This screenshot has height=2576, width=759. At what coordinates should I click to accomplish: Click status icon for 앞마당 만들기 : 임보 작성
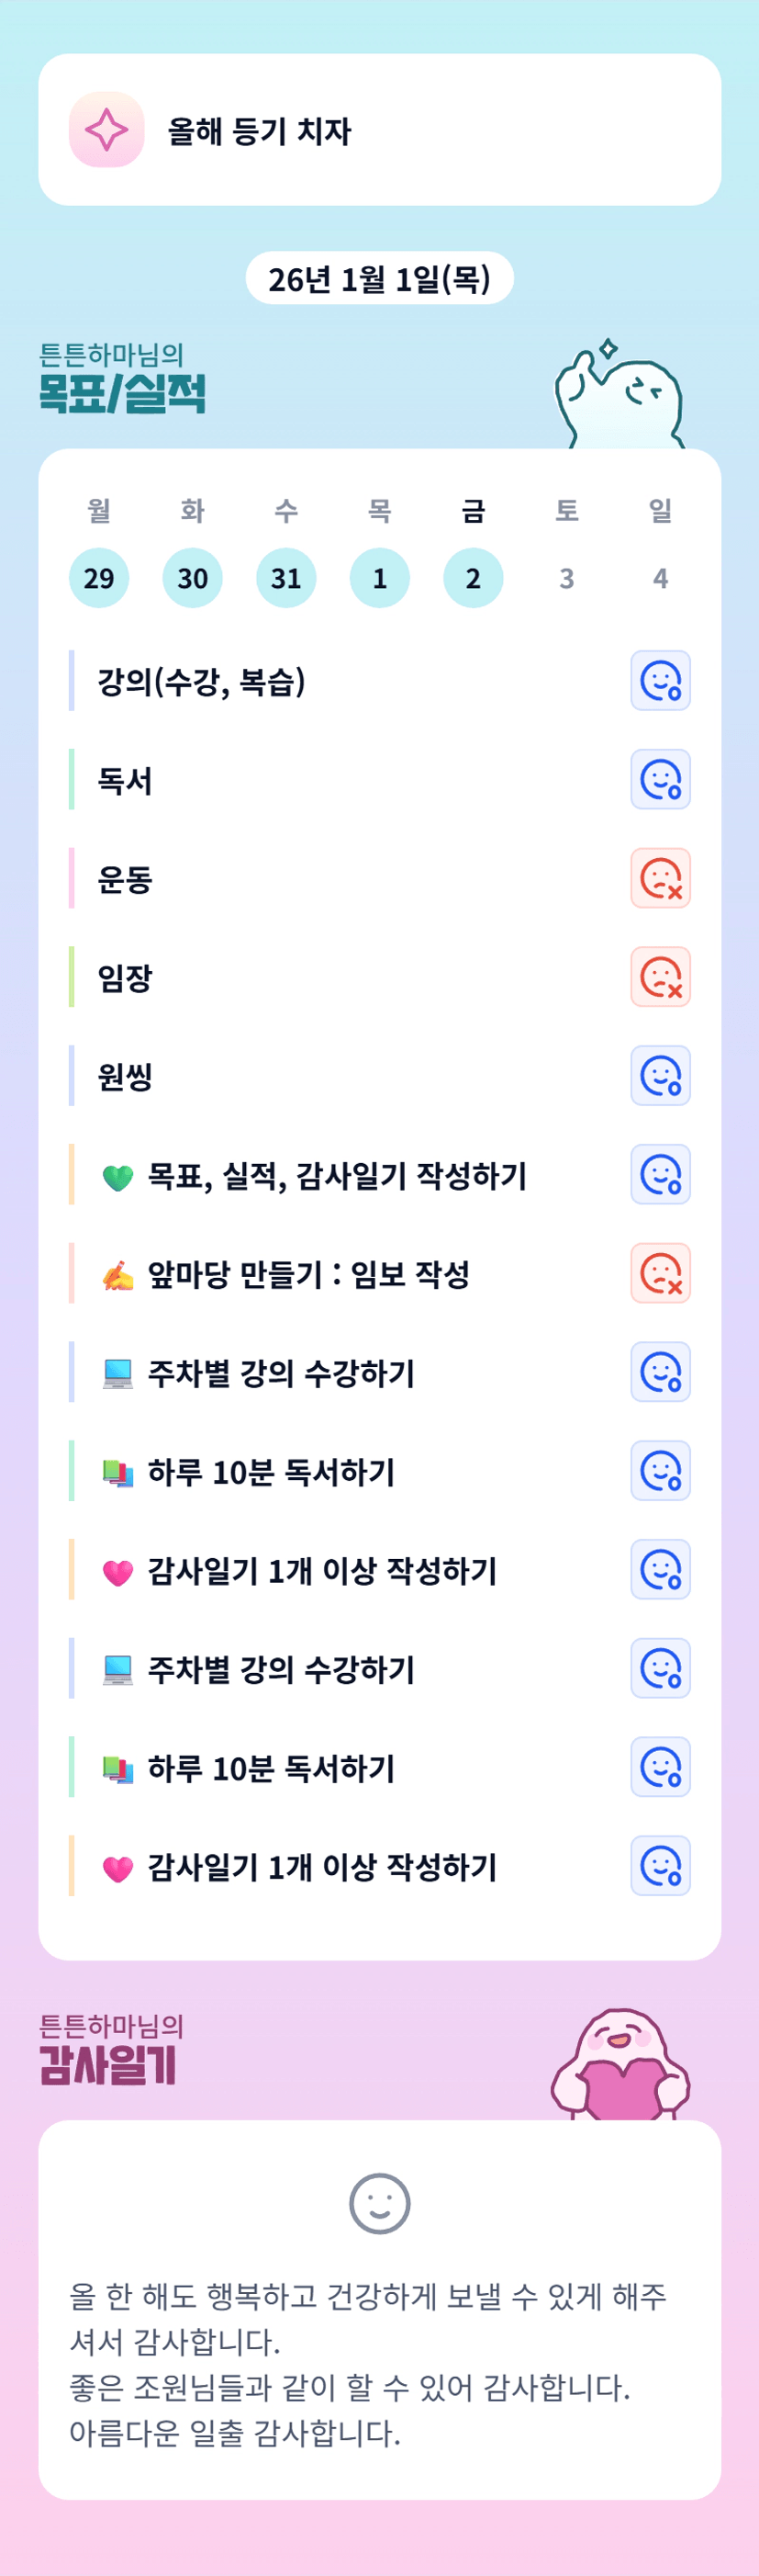click(660, 1273)
